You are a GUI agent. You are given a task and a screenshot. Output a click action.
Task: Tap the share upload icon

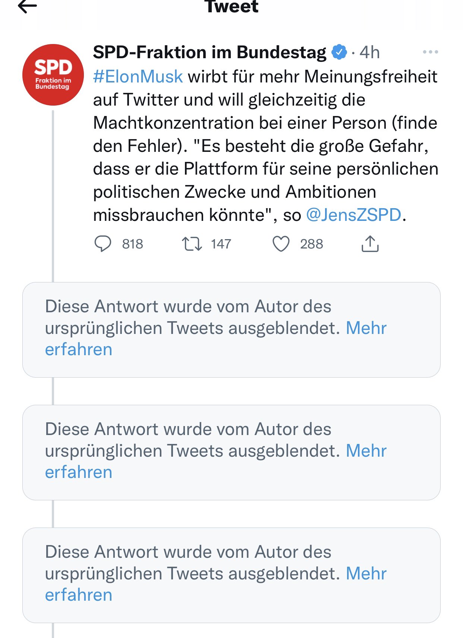[370, 244]
